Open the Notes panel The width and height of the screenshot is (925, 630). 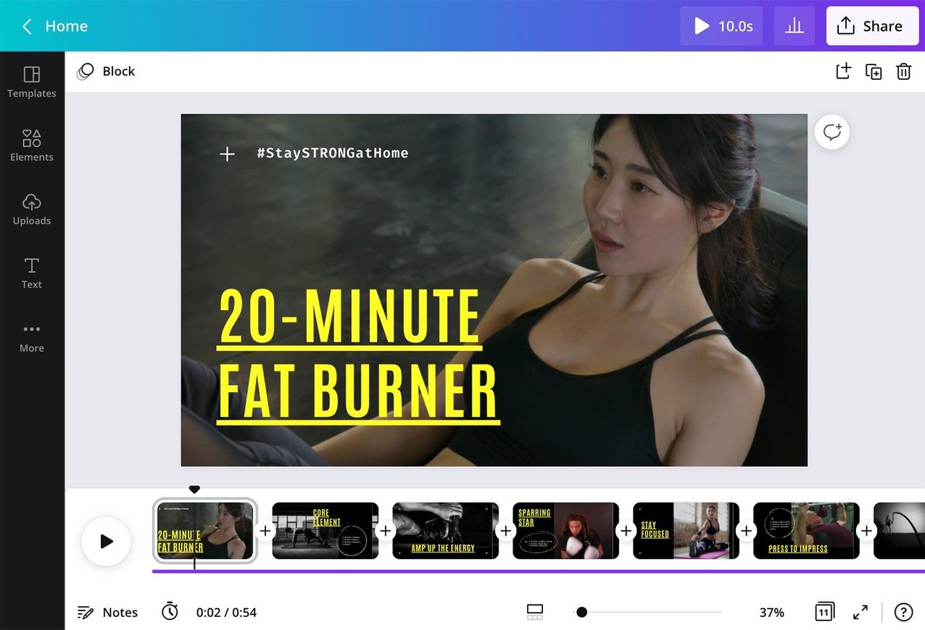click(x=107, y=613)
